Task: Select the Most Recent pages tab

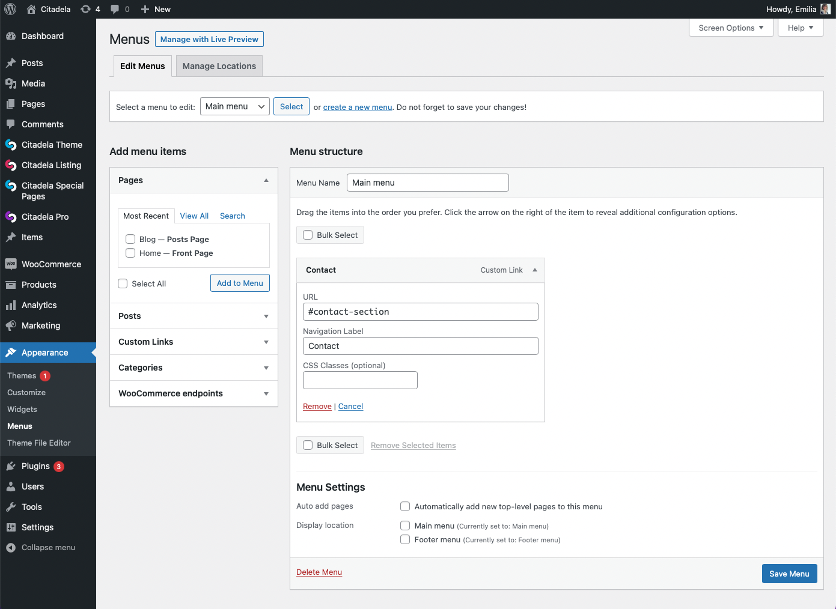Action: (146, 216)
